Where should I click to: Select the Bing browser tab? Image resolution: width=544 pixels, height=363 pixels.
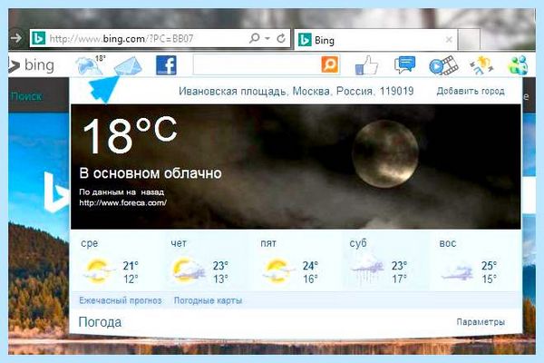[x=376, y=40]
